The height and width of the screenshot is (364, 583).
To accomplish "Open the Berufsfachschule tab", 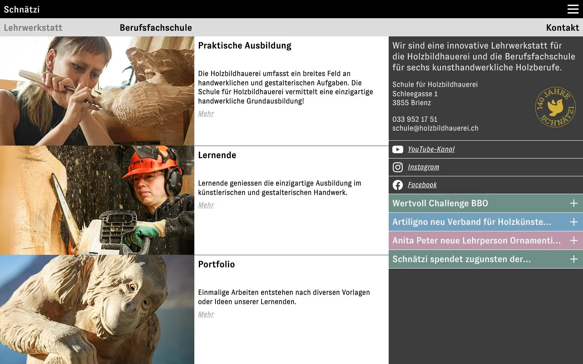I will pos(156,28).
